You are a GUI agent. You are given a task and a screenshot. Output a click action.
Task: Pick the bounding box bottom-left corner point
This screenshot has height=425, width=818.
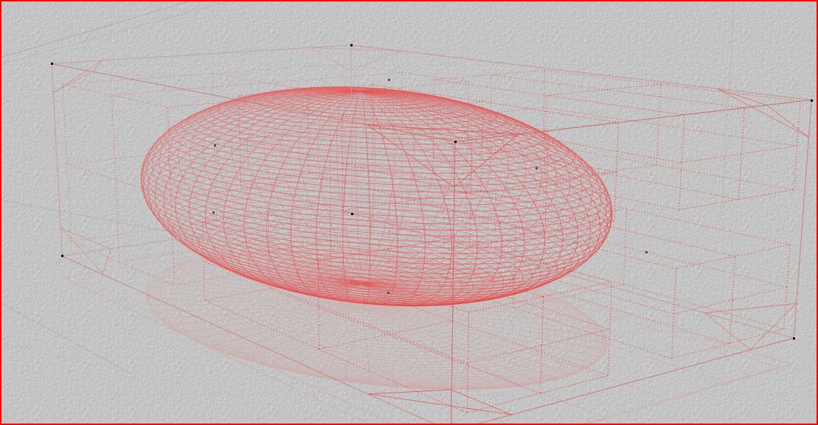pyautogui.click(x=62, y=256)
